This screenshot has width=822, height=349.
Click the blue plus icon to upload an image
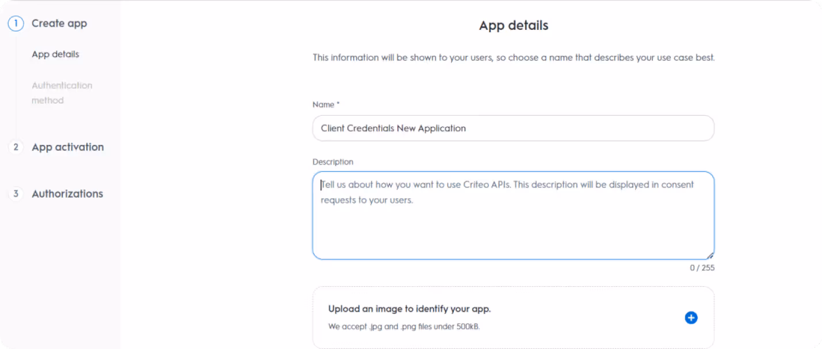point(691,317)
